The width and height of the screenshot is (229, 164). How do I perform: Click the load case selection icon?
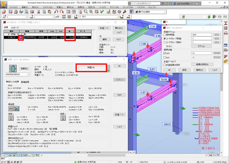coord(76,17)
